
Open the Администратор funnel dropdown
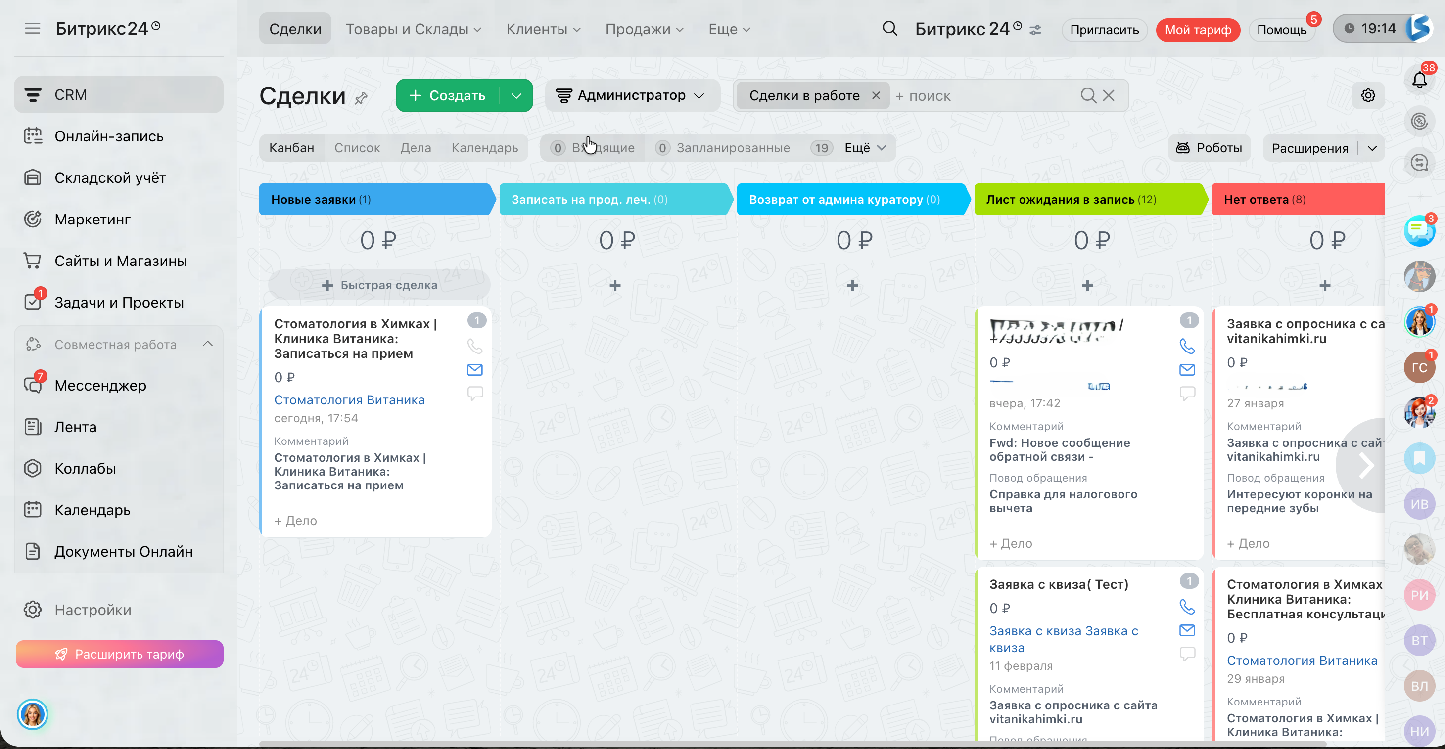[x=631, y=95]
